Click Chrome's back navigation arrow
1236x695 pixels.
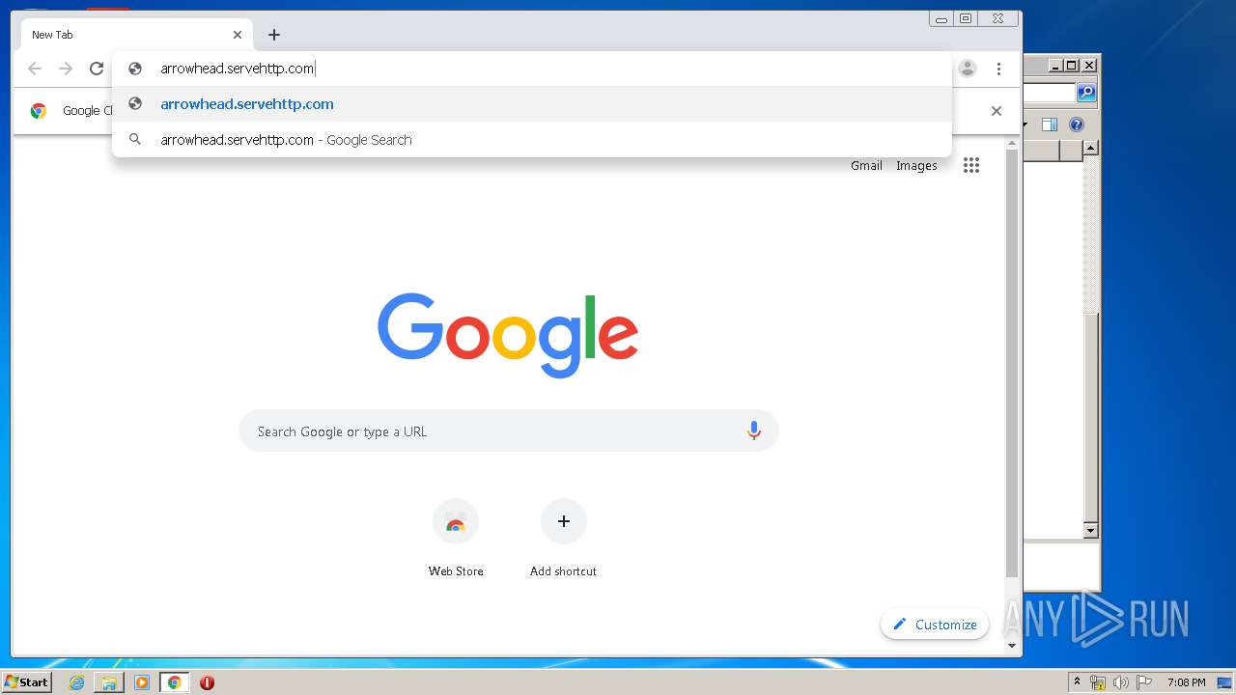coord(35,69)
